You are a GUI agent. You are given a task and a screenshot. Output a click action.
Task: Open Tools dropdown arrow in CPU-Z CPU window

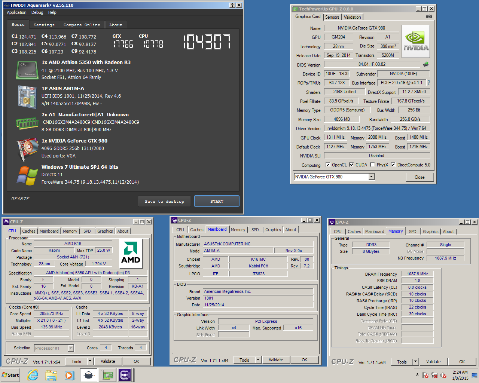click(90, 361)
